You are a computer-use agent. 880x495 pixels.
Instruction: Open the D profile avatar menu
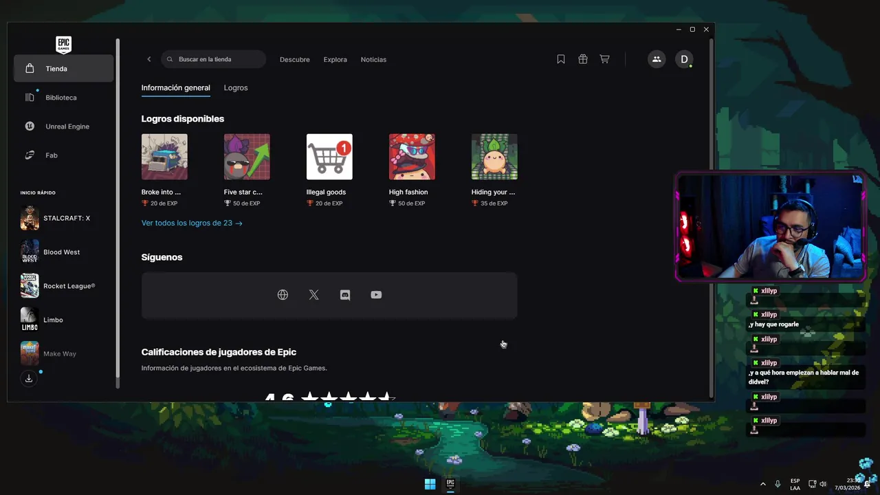(684, 59)
